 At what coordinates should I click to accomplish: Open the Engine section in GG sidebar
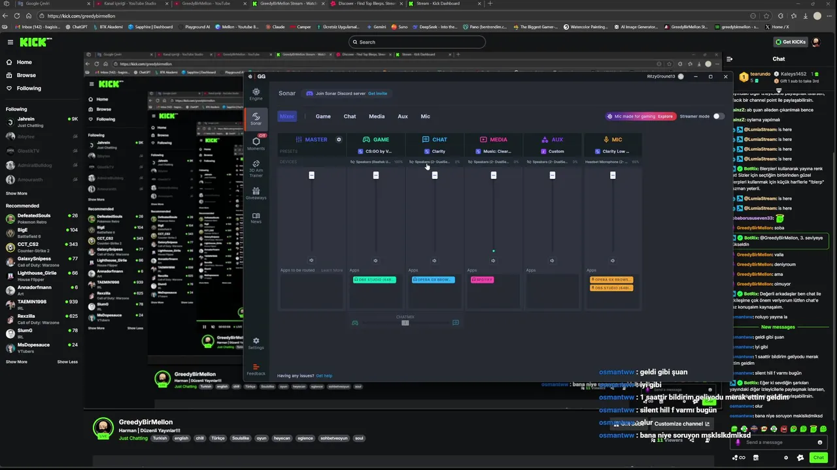(256, 94)
